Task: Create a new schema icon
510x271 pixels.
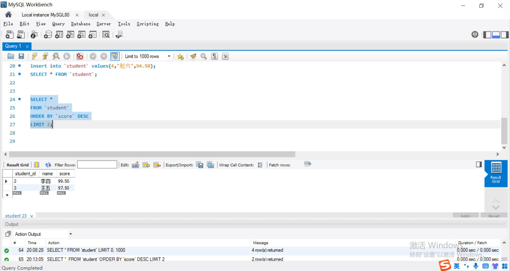Action: point(48,35)
